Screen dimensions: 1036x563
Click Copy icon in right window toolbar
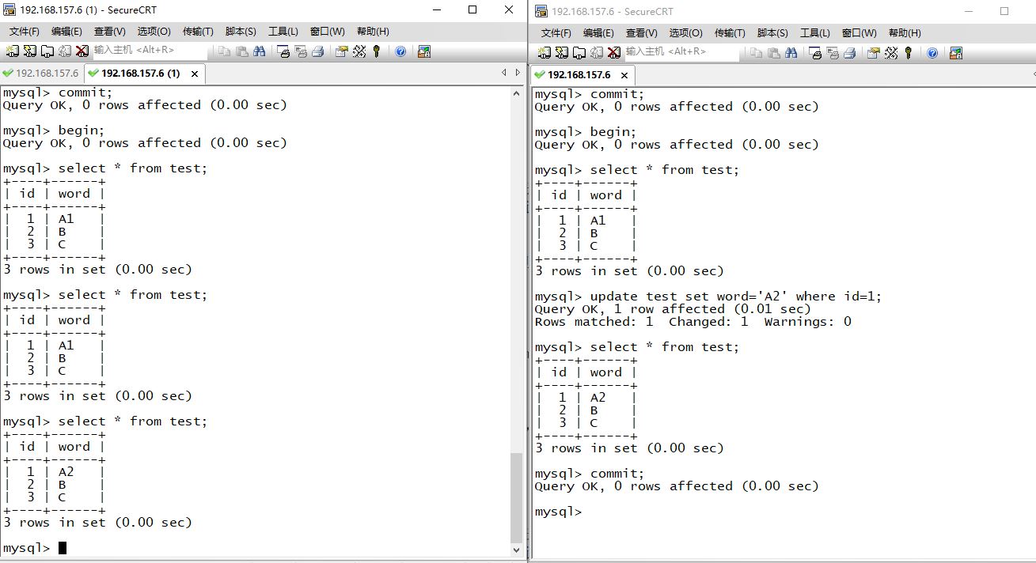coord(756,52)
